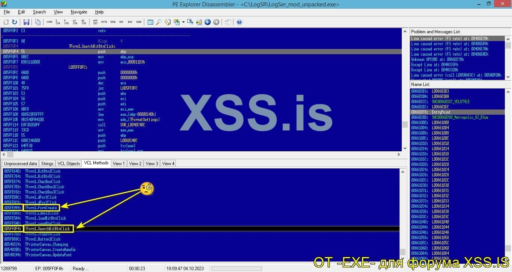Click right arrow of disassembly horizontal scrollbar
The image size is (512, 272).
(399, 154)
